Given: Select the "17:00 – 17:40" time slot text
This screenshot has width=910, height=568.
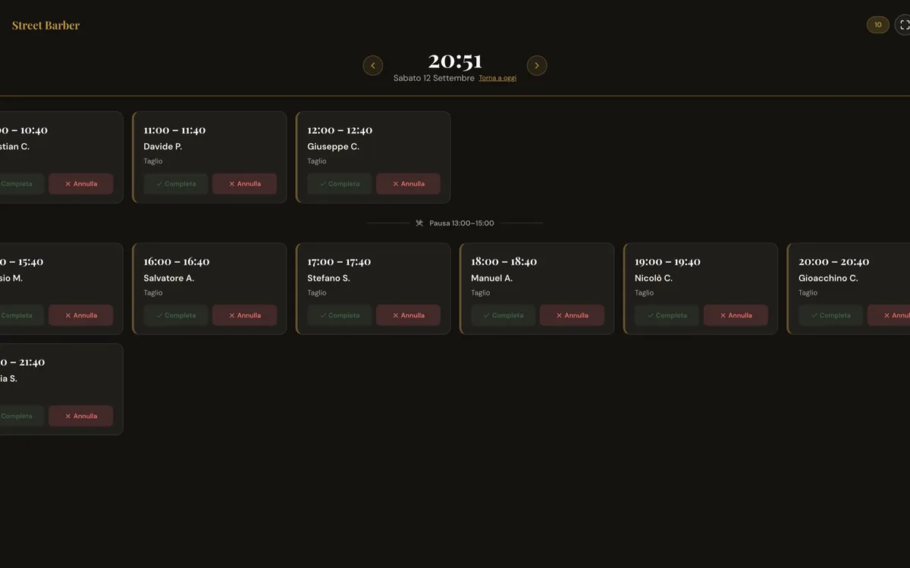Looking at the screenshot, I should click(339, 262).
